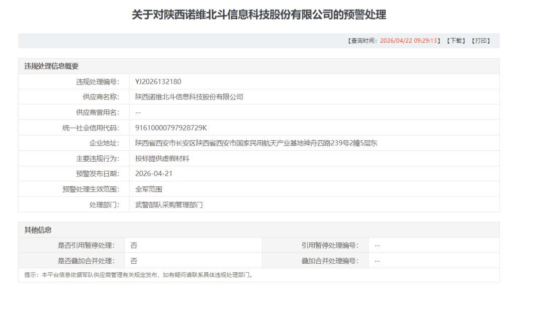Select the 其他信息 section header

[x=38, y=230]
